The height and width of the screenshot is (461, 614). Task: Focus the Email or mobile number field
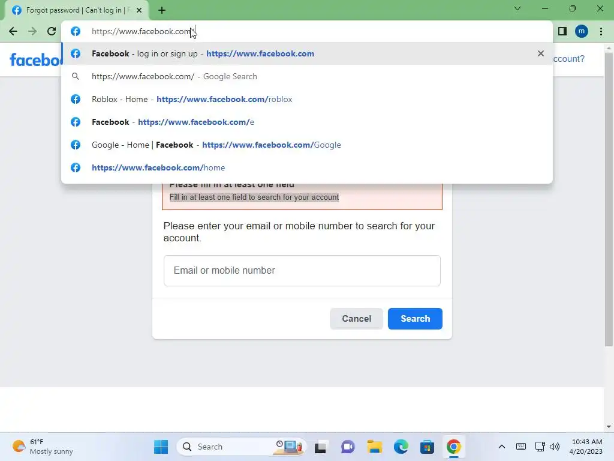coord(302,271)
